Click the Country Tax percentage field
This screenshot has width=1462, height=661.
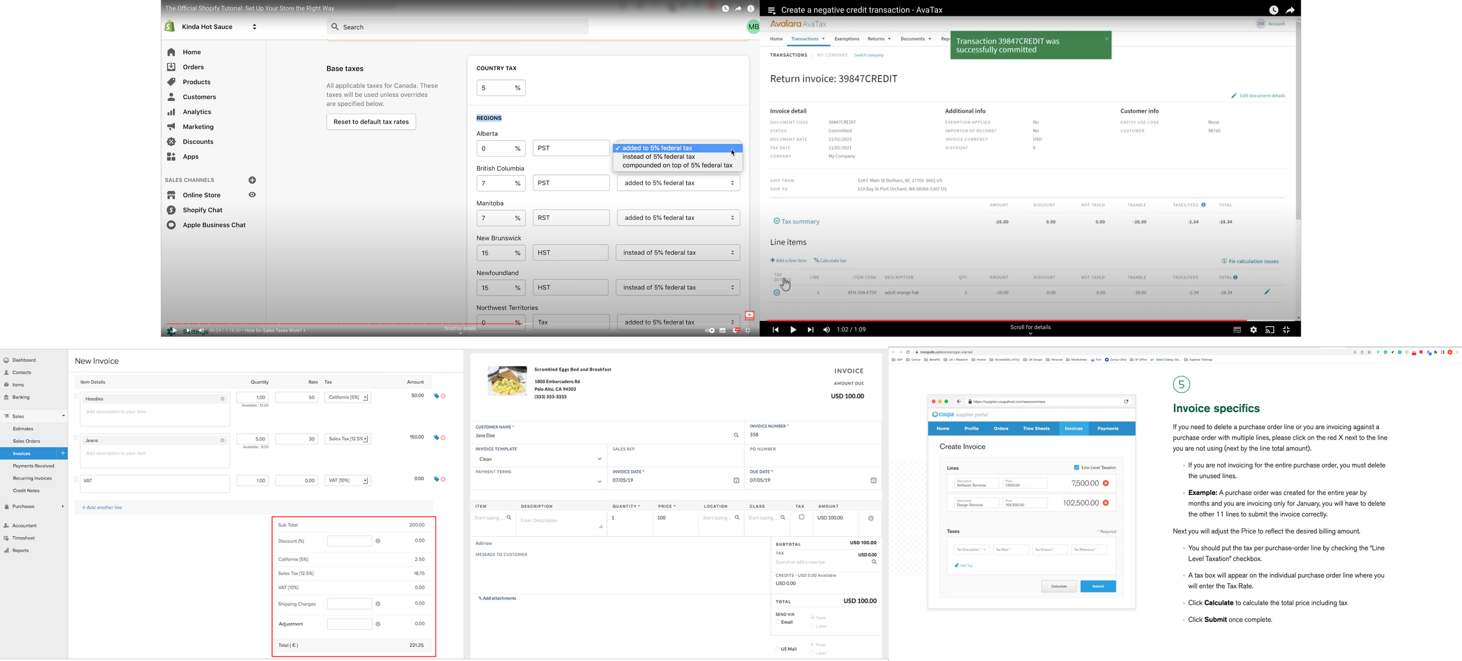tap(501, 88)
